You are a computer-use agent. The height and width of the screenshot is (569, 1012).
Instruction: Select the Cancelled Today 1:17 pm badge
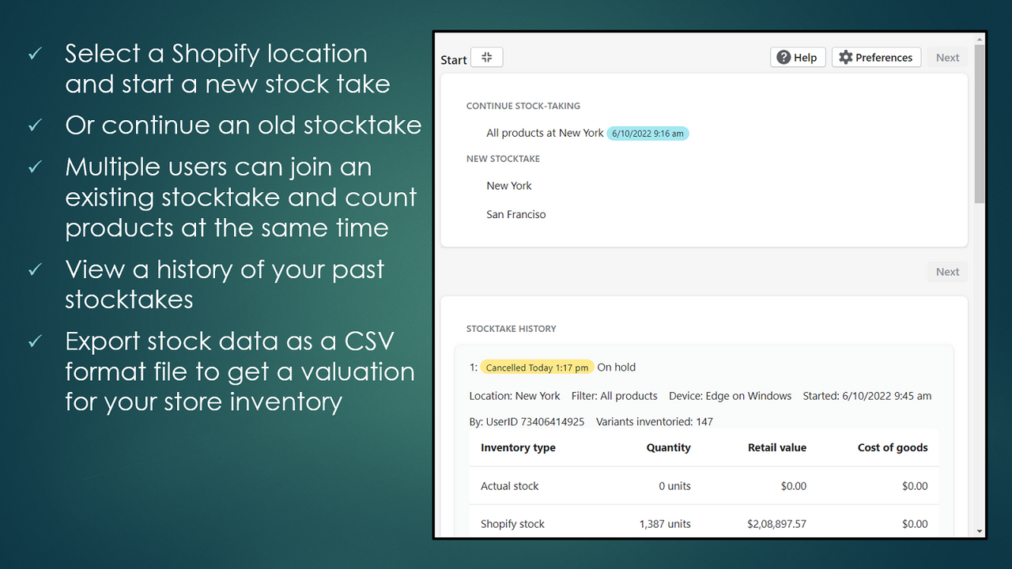537,367
